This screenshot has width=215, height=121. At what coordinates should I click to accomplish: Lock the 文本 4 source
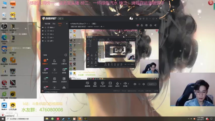[45, 31]
